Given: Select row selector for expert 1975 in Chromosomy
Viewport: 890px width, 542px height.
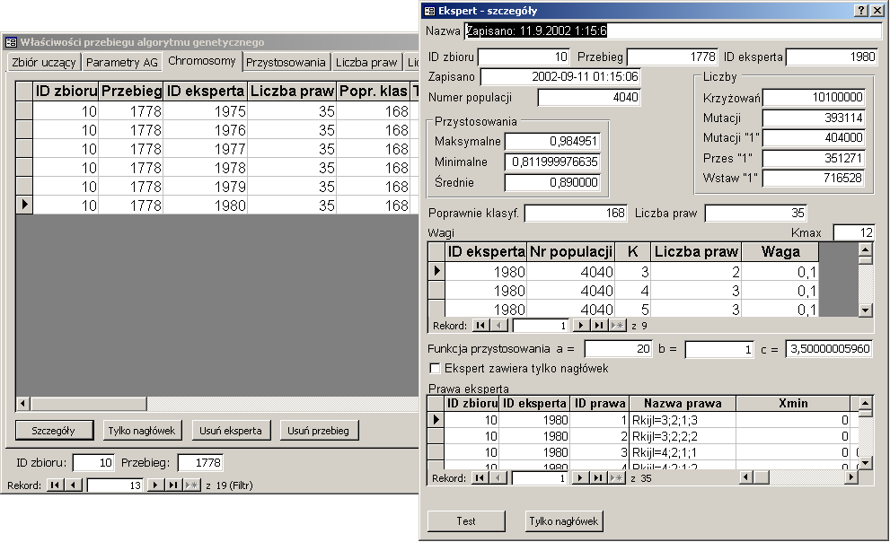Looking at the screenshot, I should 24,110.
